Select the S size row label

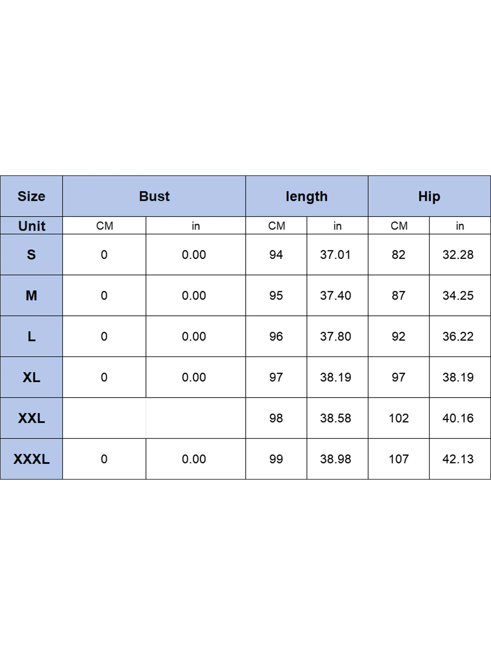(32, 255)
